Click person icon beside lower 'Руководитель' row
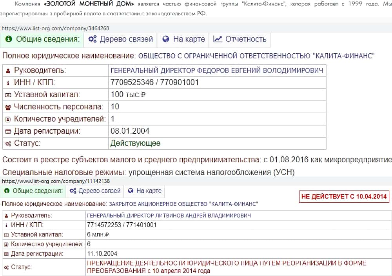This screenshot has width=392, height=276. (x=7, y=216)
